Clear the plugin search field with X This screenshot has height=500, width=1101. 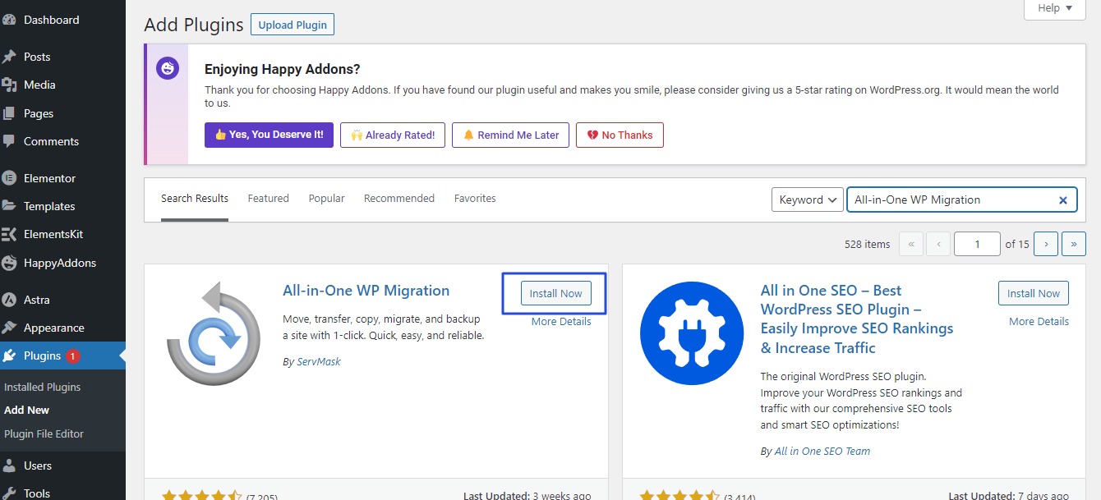click(x=1062, y=200)
